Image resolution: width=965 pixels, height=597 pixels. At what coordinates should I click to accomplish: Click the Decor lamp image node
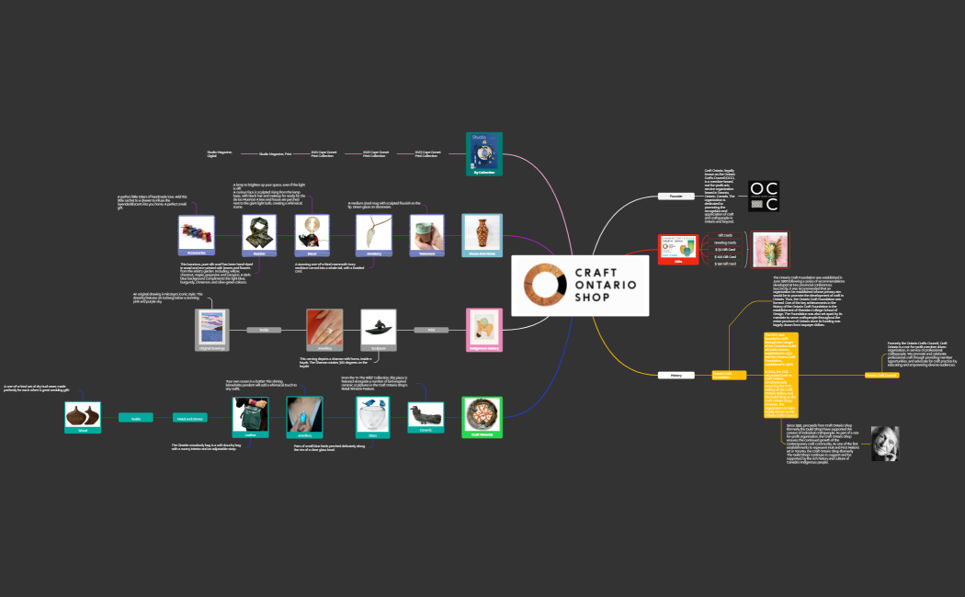click(x=312, y=235)
